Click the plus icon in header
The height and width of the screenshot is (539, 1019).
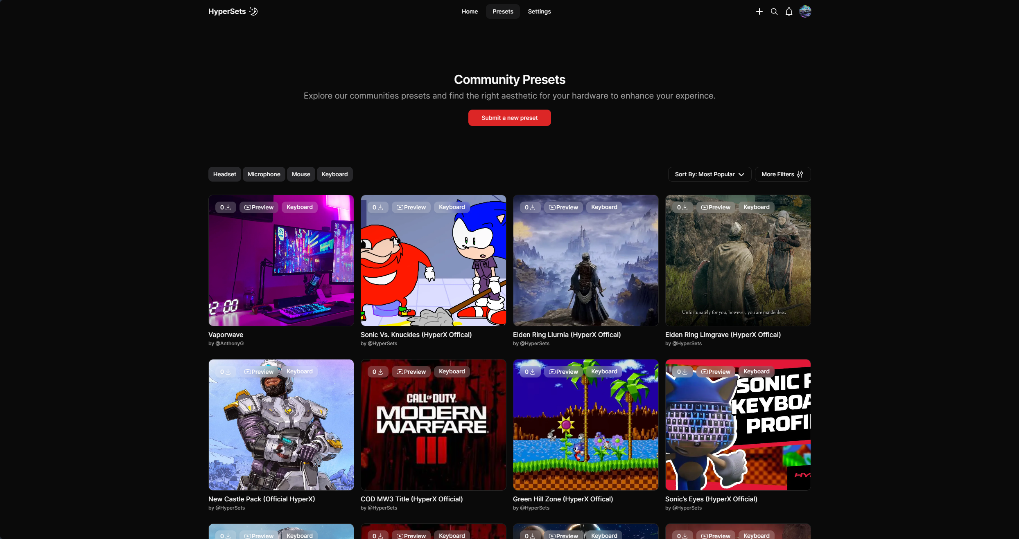[759, 11]
